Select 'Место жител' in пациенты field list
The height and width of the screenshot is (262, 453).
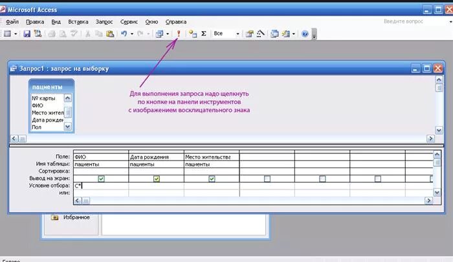coord(47,113)
